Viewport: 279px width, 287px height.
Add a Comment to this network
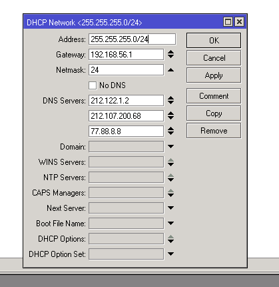point(214,96)
